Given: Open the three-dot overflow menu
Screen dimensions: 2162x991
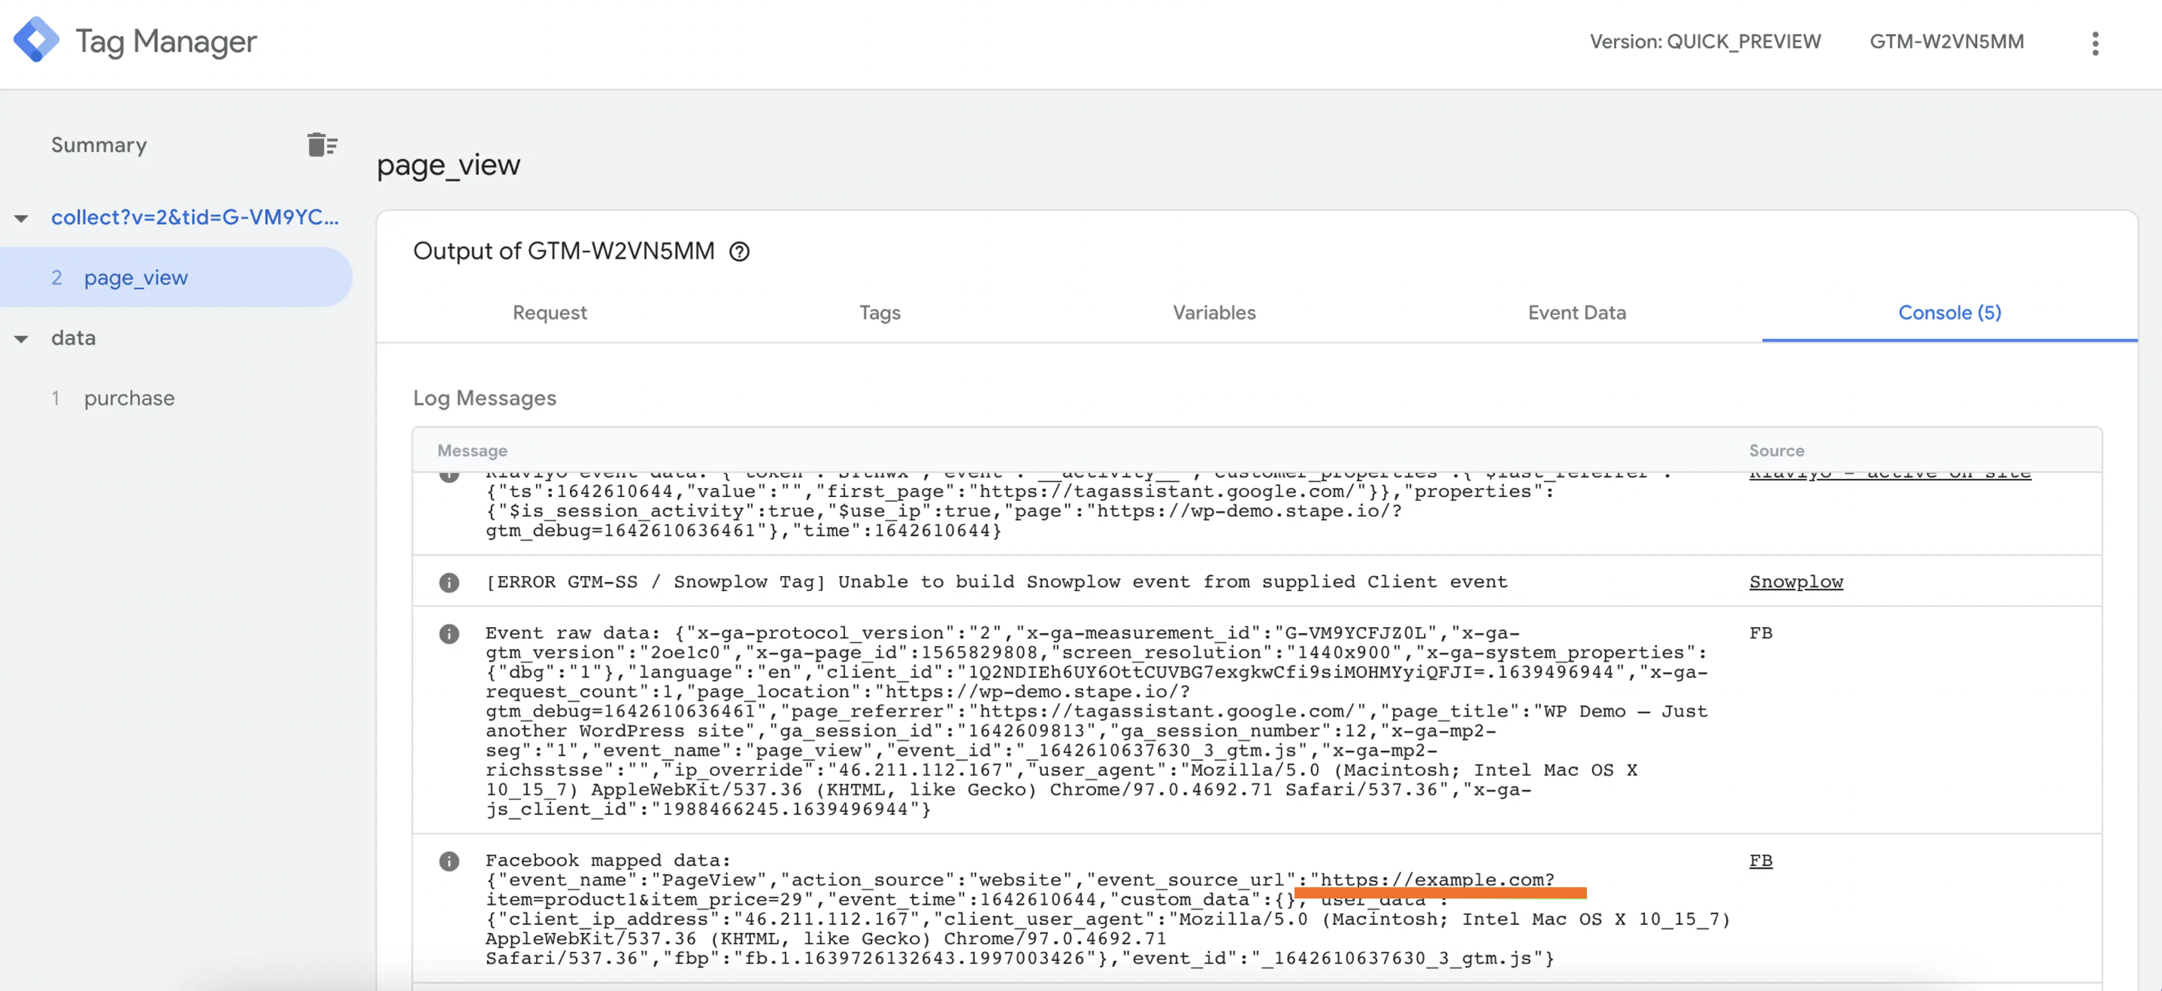Looking at the screenshot, I should click(x=2095, y=44).
